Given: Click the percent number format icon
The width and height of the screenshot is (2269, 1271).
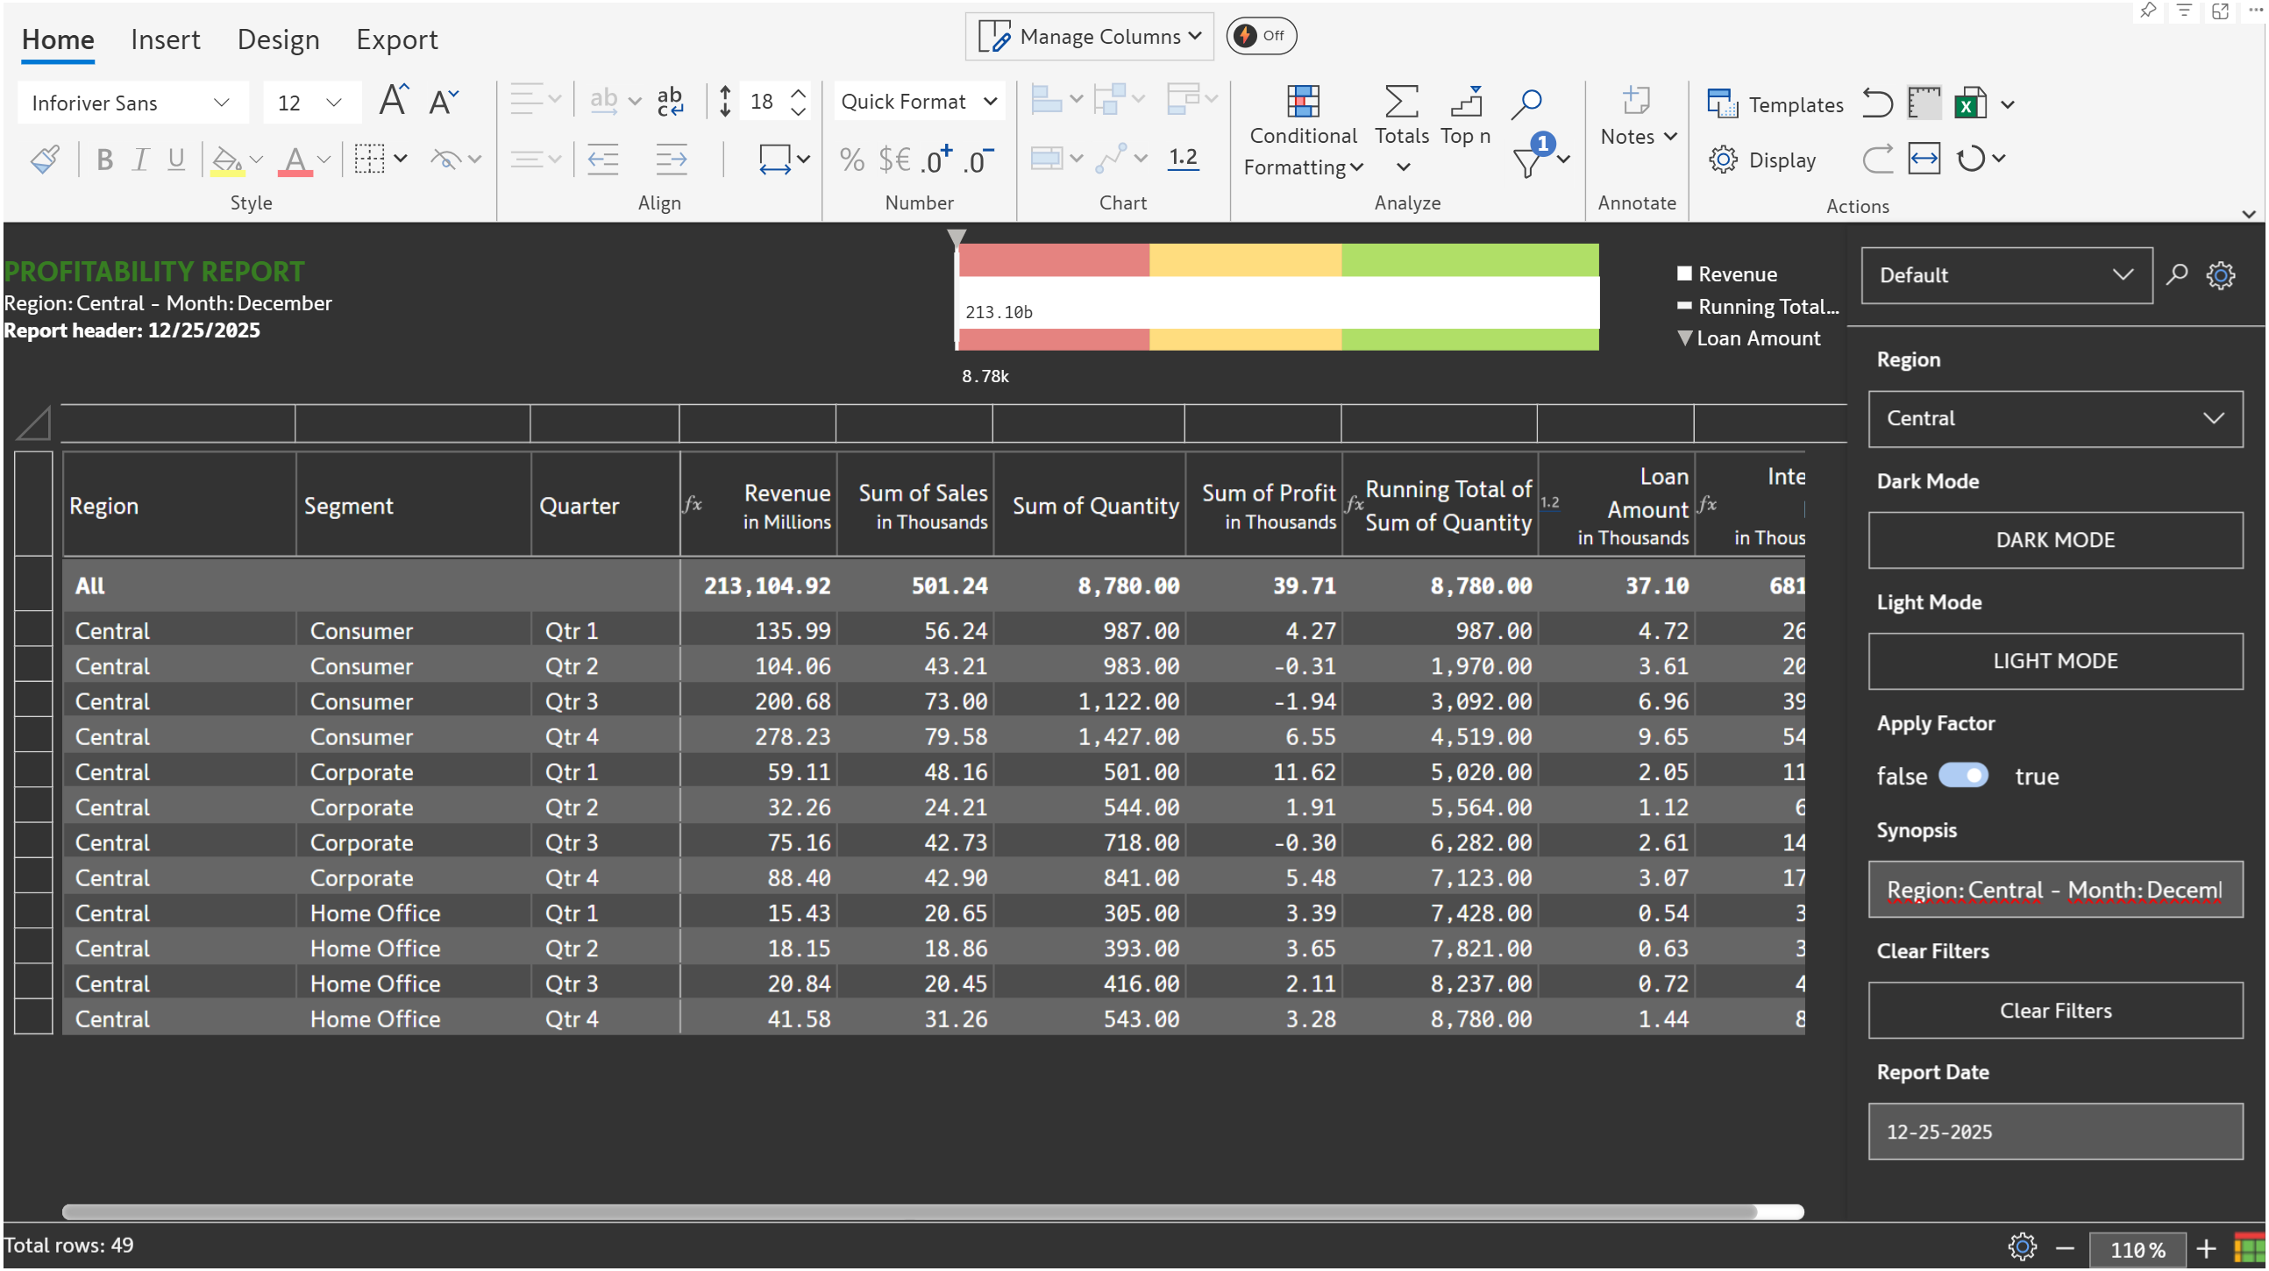Looking at the screenshot, I should (x=850, y=160).
